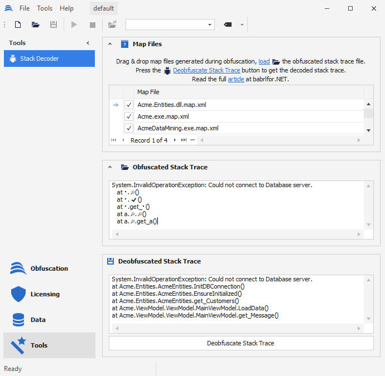This screenshot has width=385, height=376.
Task: Go to last record in map navigator
Action: point(184,140)
